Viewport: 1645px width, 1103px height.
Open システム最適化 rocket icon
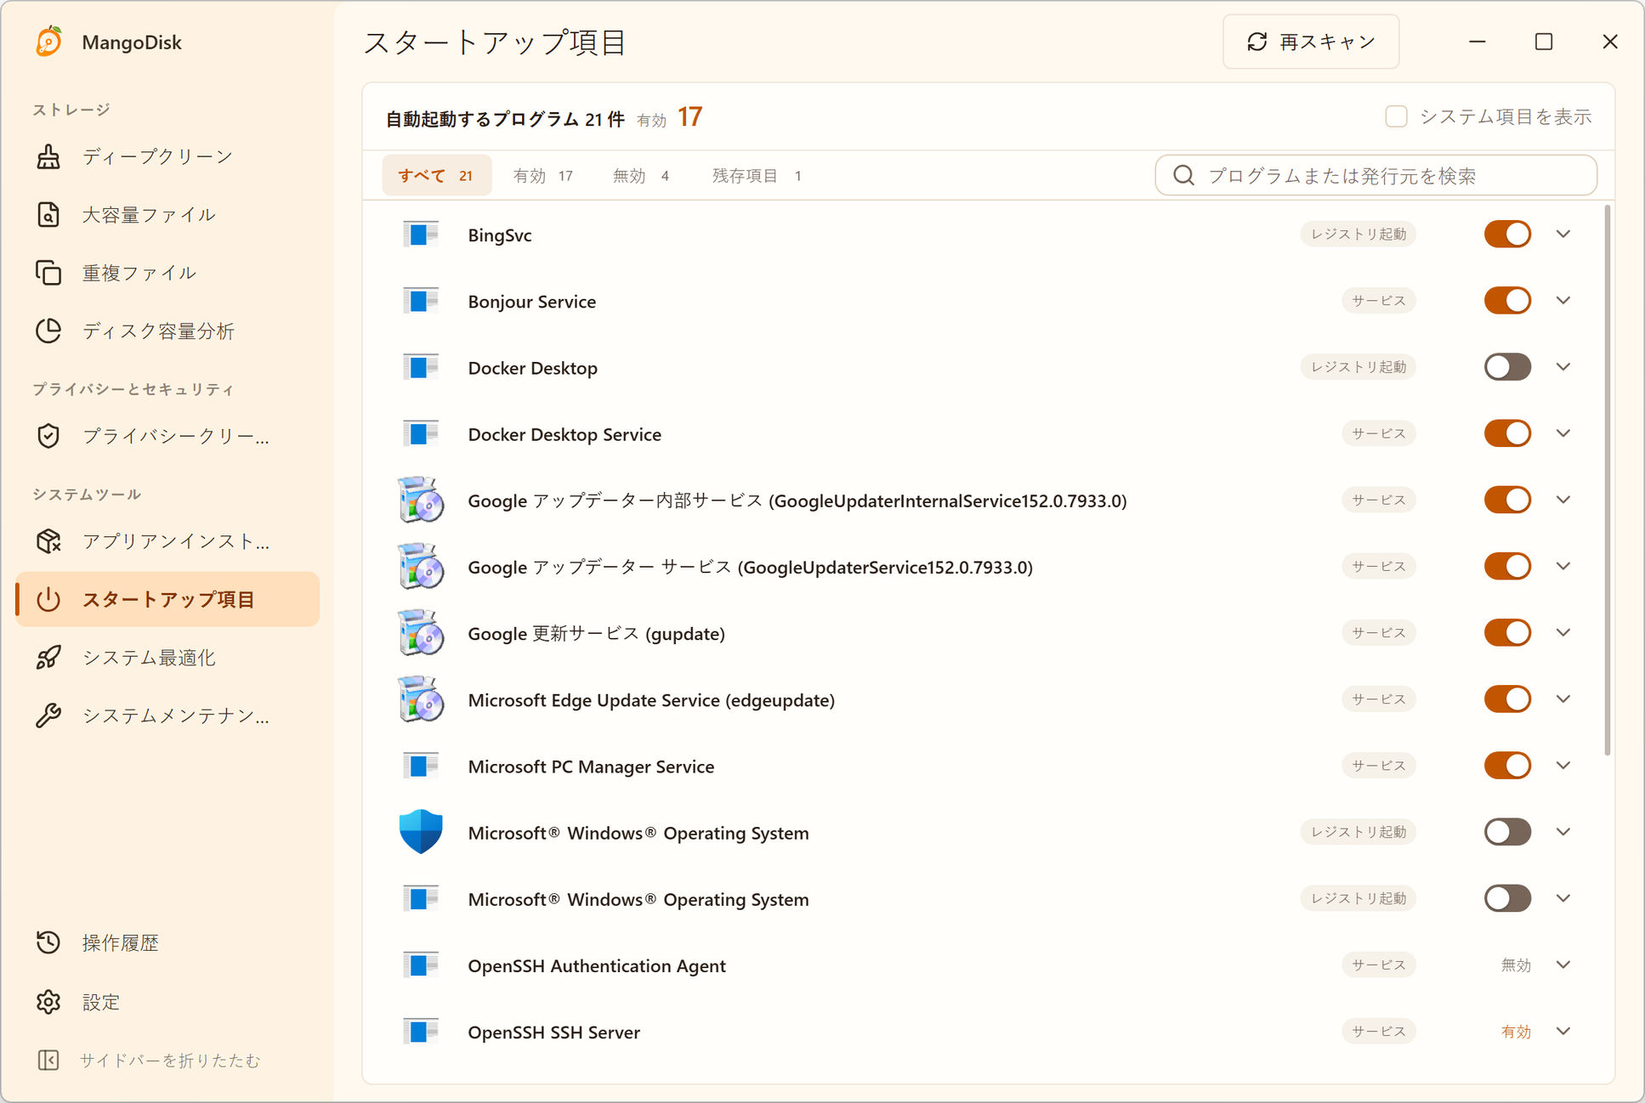coord(48,657)
